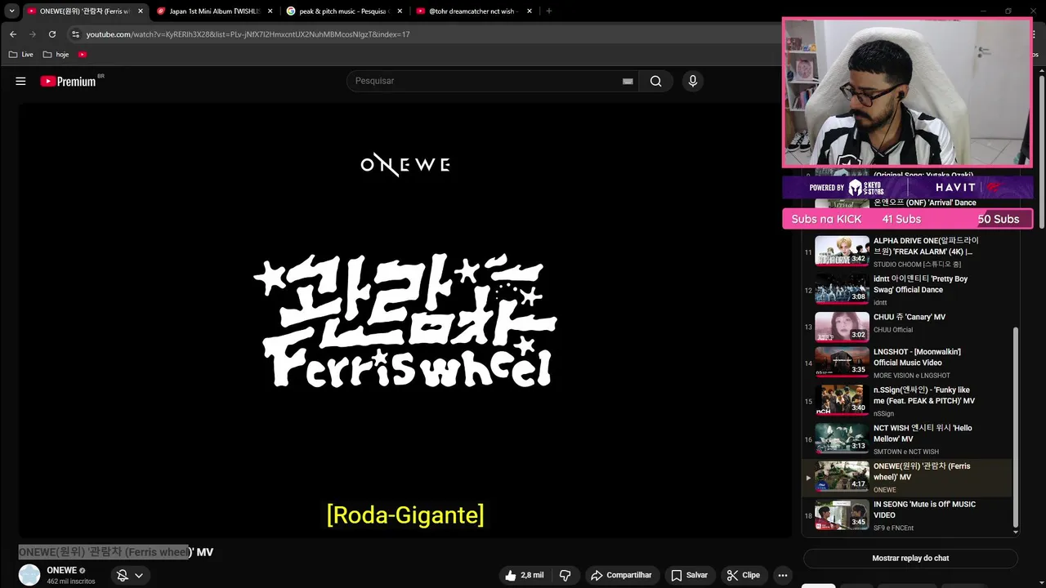Click the search magnifier button

(655, 81)
